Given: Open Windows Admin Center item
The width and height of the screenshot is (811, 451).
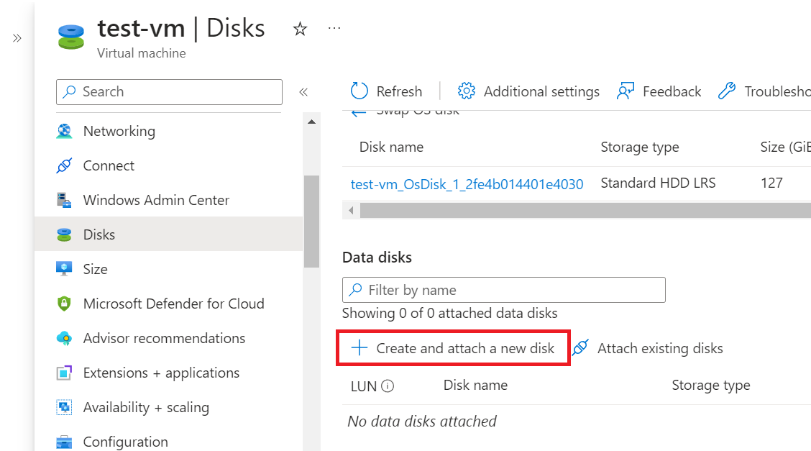Looking at the screenshot, I should 156,200.
